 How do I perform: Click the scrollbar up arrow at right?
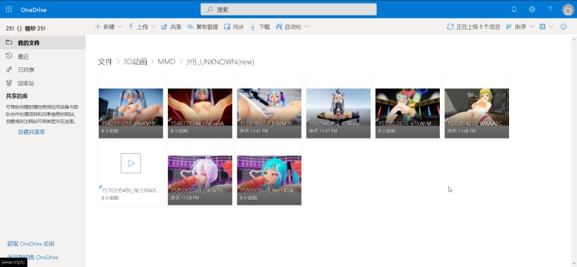click(x=574, y=38)
